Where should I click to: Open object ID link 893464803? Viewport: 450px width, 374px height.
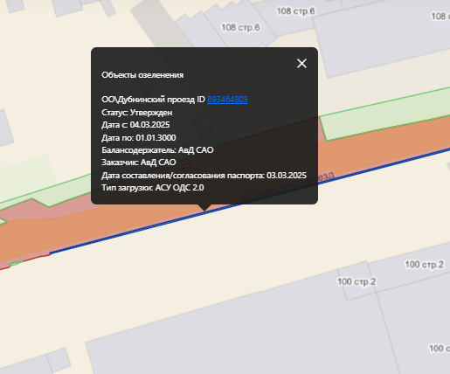[227, 100]
